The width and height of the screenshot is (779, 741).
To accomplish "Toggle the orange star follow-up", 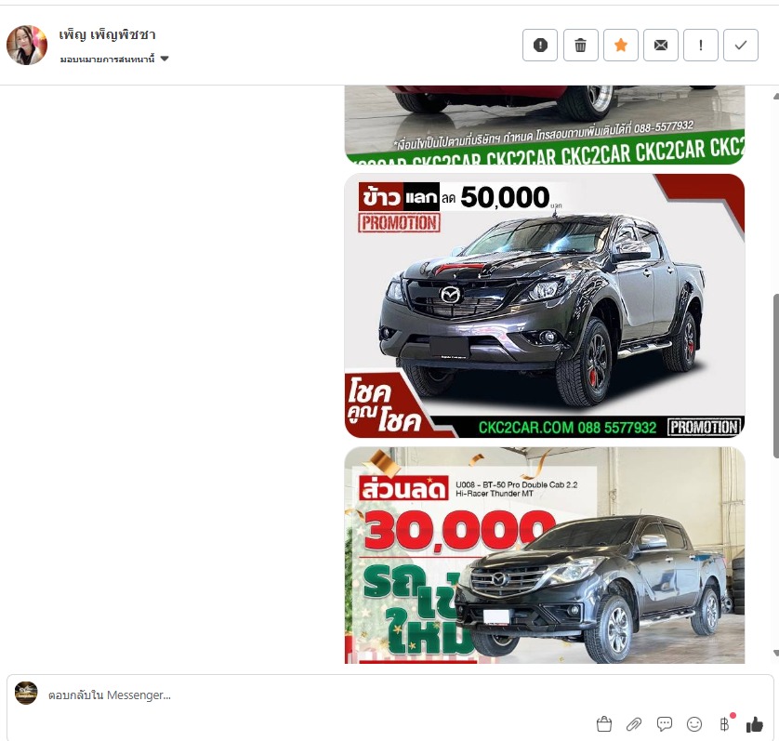I will 621,46.
